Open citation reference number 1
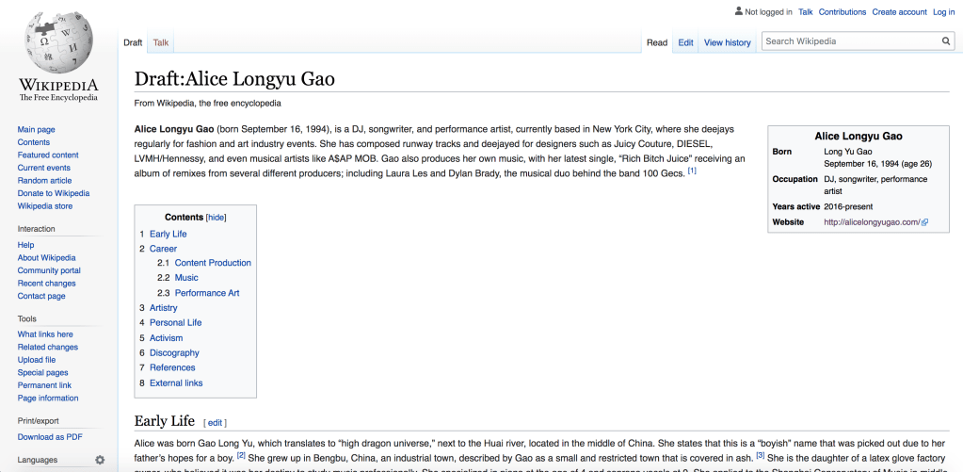Image resolution: width=963 pixels, height=472 pixels. coord(692,171)
